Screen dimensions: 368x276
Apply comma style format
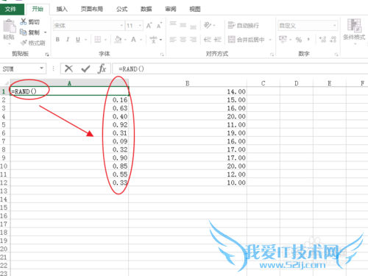(308, 40)
